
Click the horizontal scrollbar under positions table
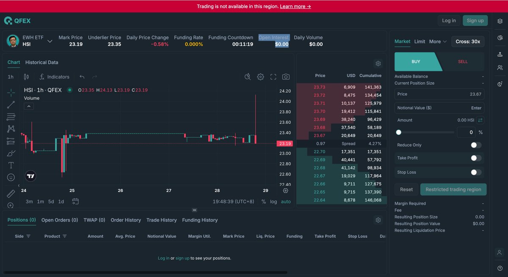[x=145, y=272]
